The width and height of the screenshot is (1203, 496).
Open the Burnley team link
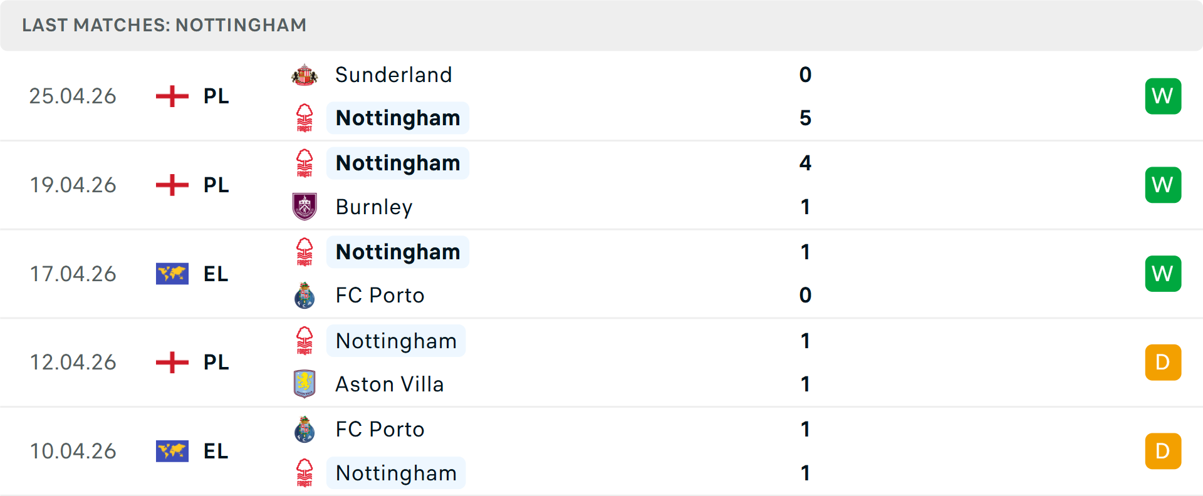[x=374, y=207]
